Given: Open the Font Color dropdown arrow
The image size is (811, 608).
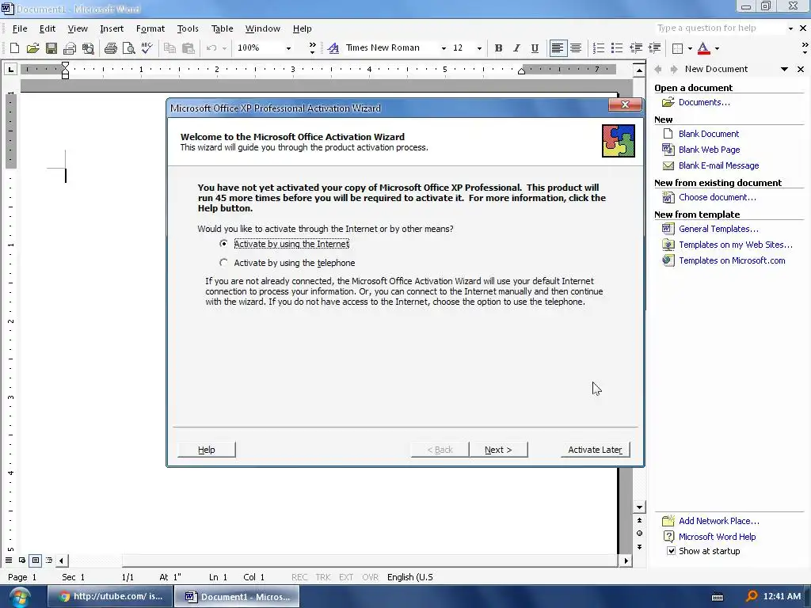Looking at the screenshot, I should [717, 48].
